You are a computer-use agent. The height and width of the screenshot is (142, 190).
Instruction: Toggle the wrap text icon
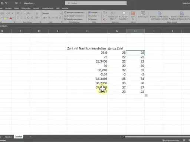coord(37,13)
